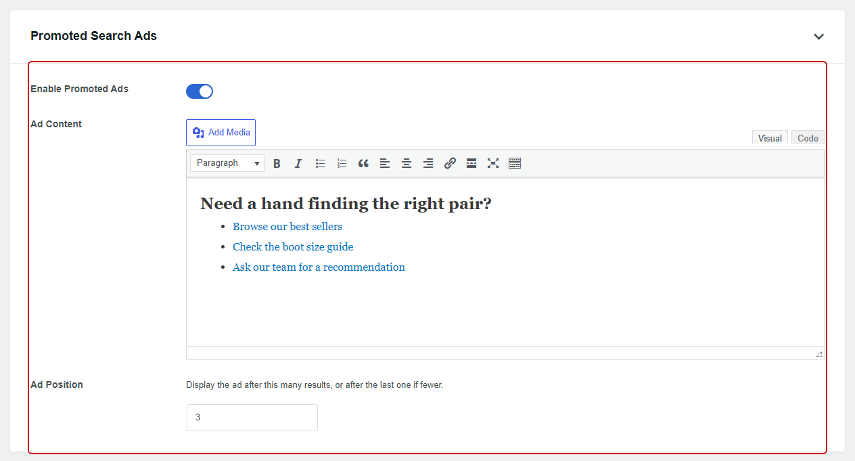This screenshot has width=855, height=461.
Task: Insert Read More tag
Action: click(471, 163)
